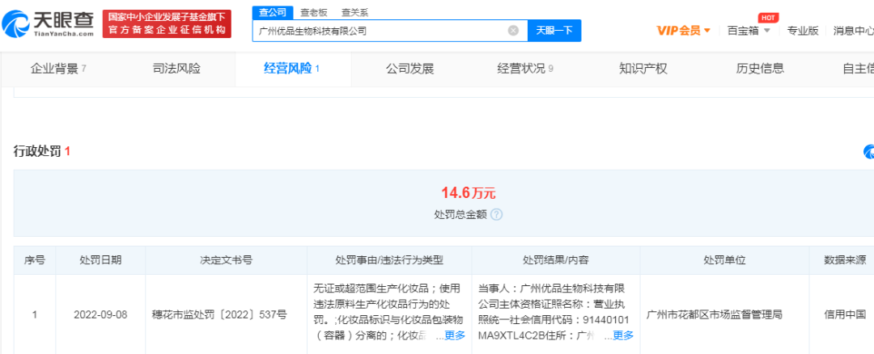The image size is (874, 354).
Task: Open the 企业背景 tab
Action: click(x=57, y=69)
